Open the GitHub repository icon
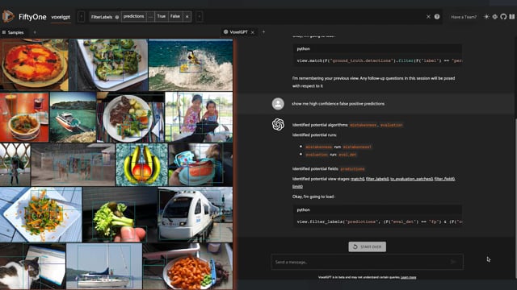The width and height of the screenshot is (517, 290). [503, 16]
